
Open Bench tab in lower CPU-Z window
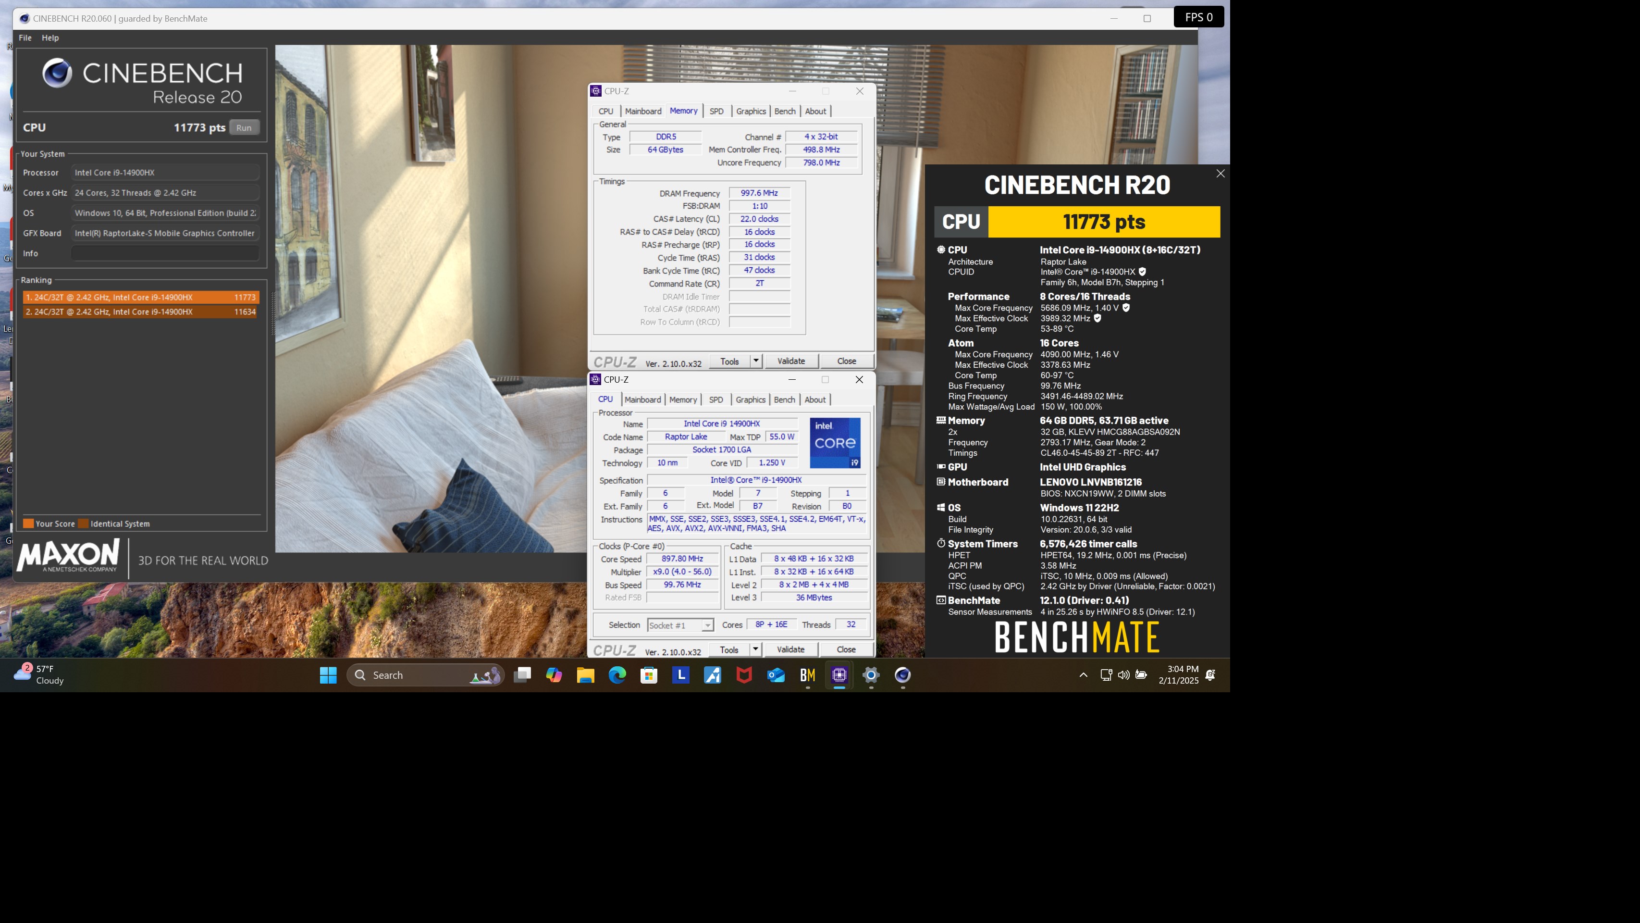coord(784,400)
